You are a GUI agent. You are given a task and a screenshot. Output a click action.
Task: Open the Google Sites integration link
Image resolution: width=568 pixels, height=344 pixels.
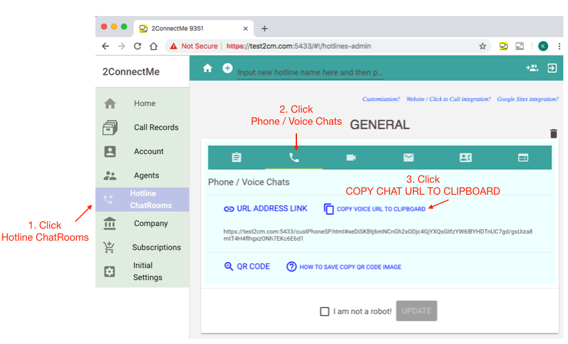[527, 99]
